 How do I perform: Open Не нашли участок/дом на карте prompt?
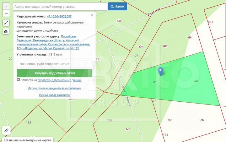[x=28, y=140]
